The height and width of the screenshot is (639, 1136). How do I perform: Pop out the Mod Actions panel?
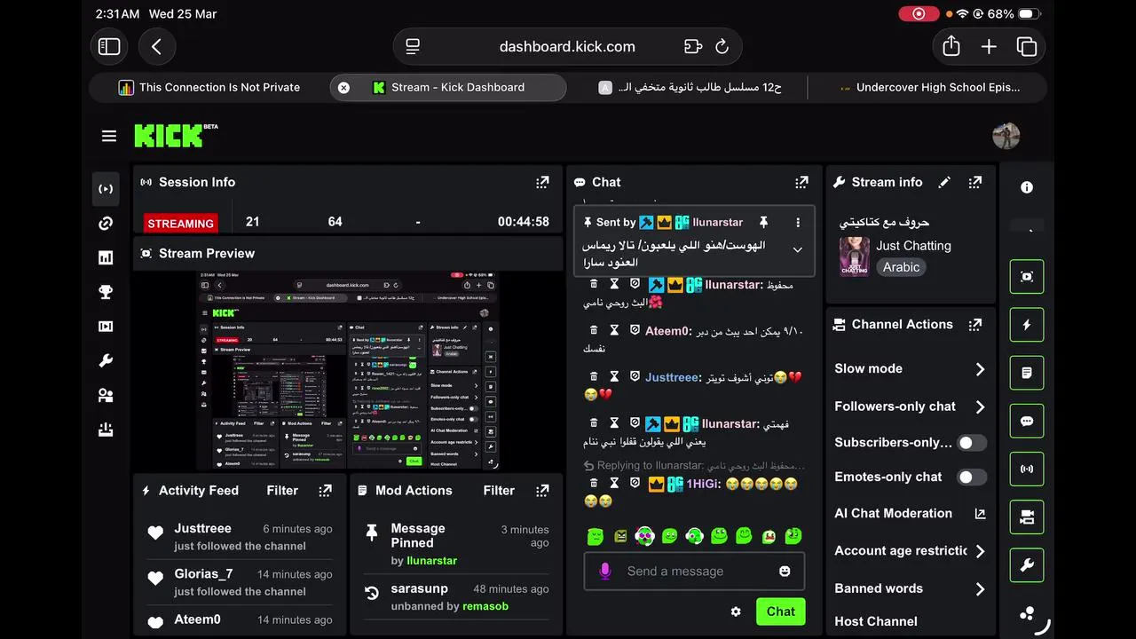542,490
